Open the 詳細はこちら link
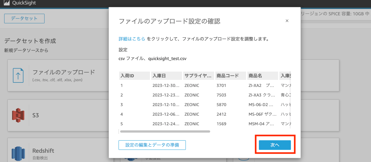The height and width of the screenshot is (162, 371). pos(132,39)
